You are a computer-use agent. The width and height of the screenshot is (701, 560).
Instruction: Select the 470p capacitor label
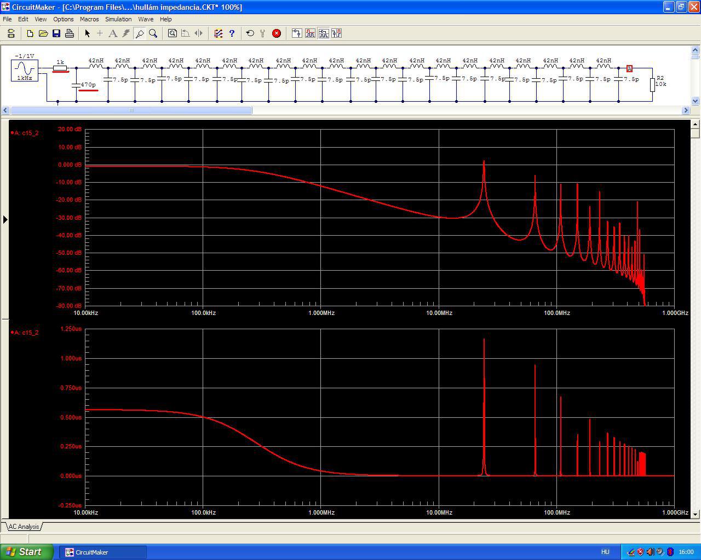pos(88,85)
